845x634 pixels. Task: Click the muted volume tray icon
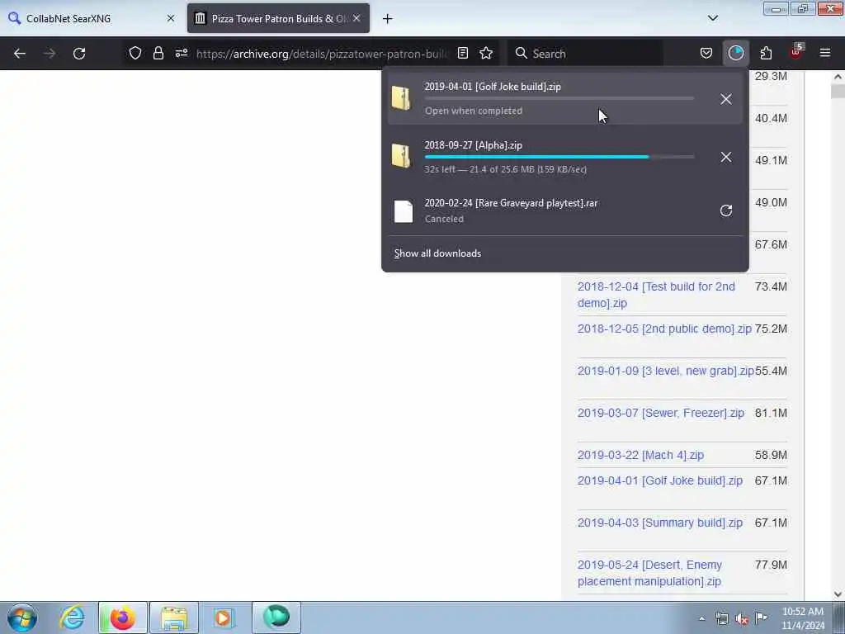[x=742, y=618]
